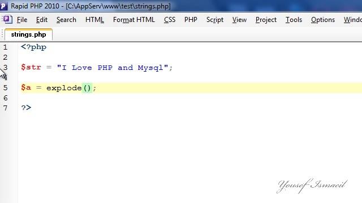The height and width of the screenshot is (203, 362).
Task: Open the Edit menu
Action: pyautogui.click(x=42, y=20)
